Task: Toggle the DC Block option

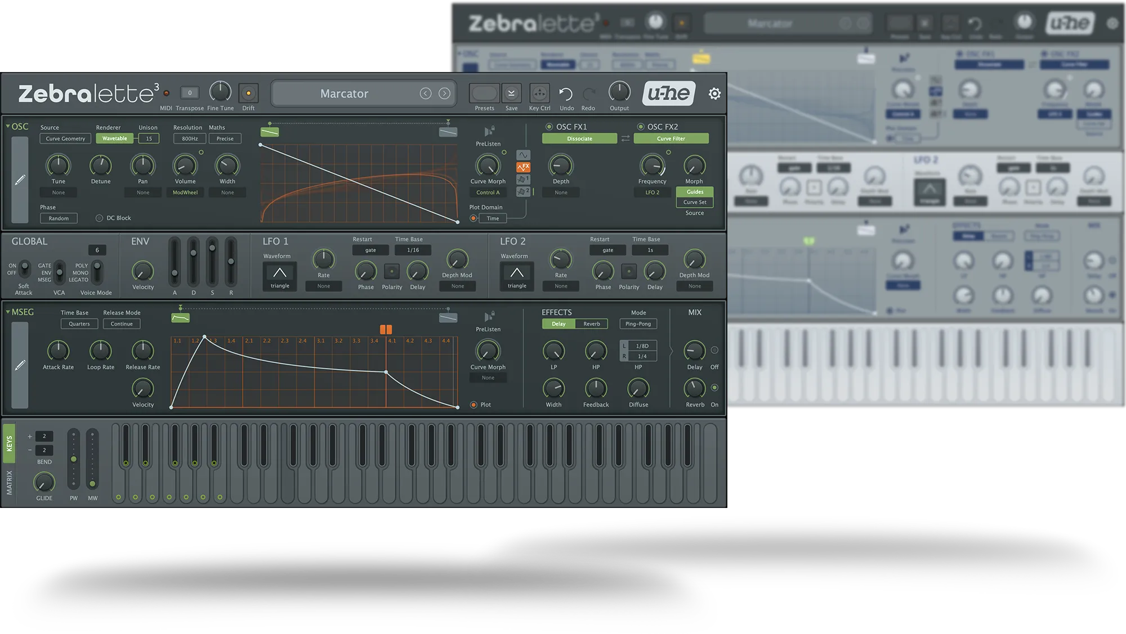Action: (x=99, y=218)
